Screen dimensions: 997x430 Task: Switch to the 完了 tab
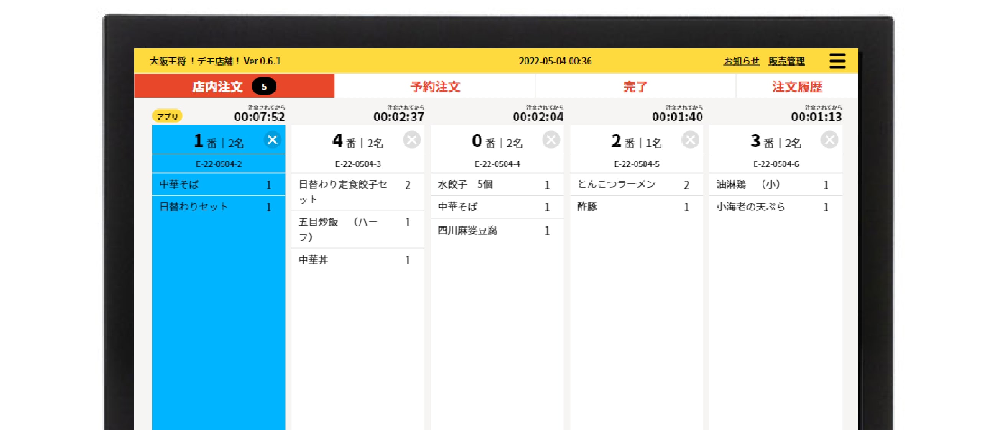click(x=635, y=86)
